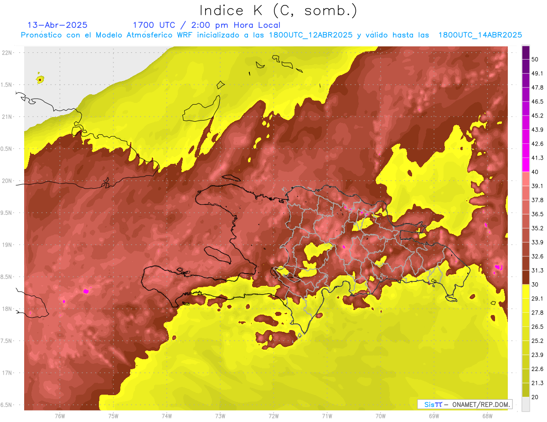
Task: Click the gray colorbar segment below 20
Action: [x=526, y=404]
